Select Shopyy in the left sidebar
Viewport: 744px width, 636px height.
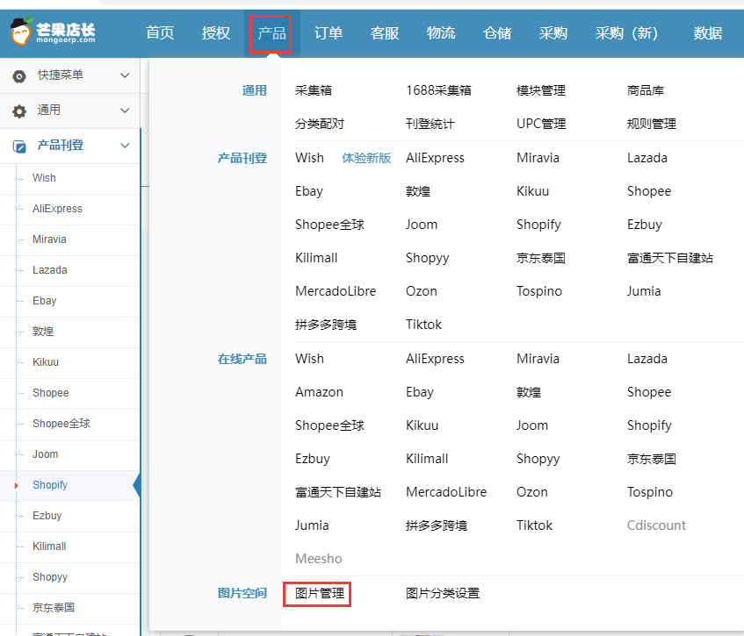coord(50,577)
